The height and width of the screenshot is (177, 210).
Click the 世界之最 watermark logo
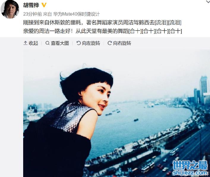190,165
